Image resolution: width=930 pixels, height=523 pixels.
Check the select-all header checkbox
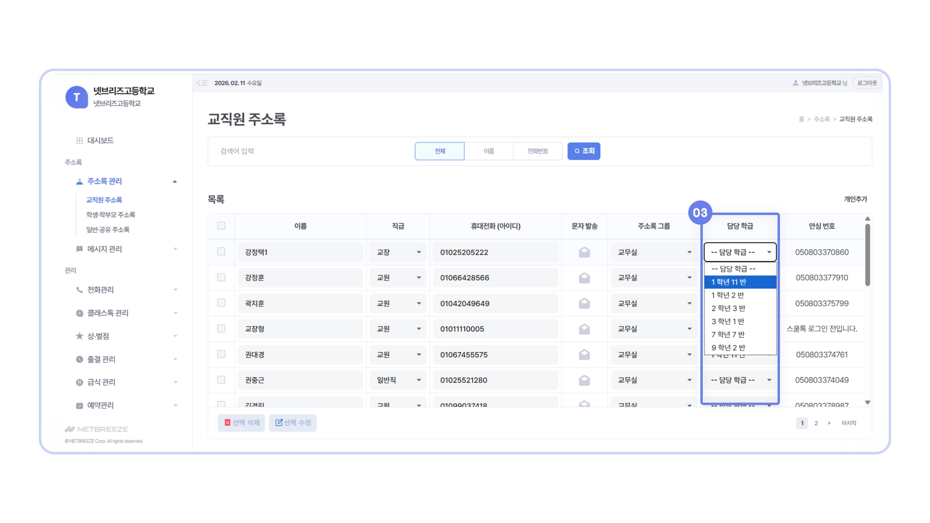pyautogui.click(x=221, y=226)
